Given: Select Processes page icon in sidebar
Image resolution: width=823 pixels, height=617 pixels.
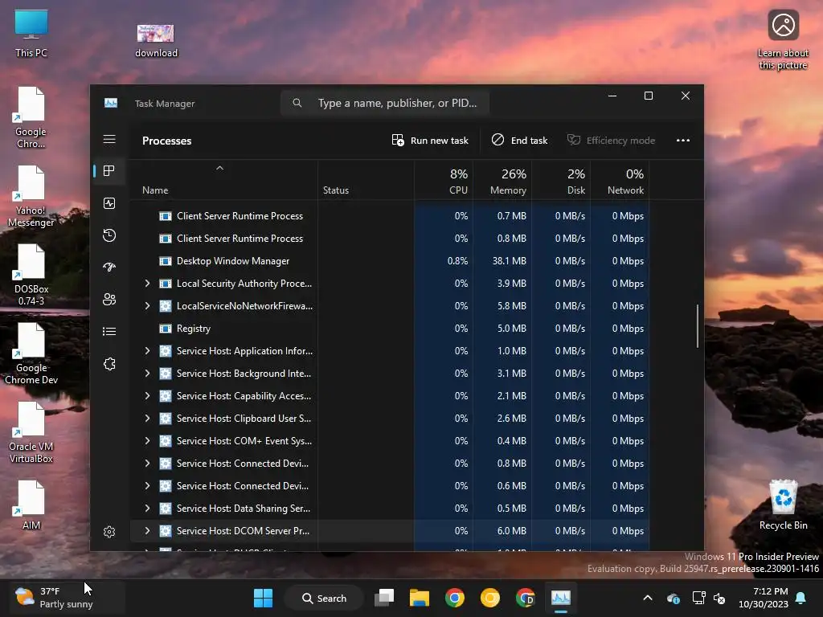Looking at the screenshot, I should coord(109,171).
